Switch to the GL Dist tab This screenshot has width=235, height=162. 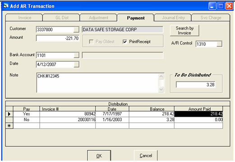pyautogui.click(x=61, y=18)
